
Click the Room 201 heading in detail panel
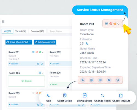pos(87,24)
